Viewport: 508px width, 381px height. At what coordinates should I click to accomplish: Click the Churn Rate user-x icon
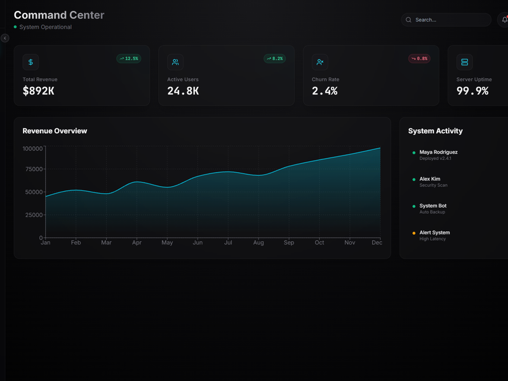[x=319, y=62]
